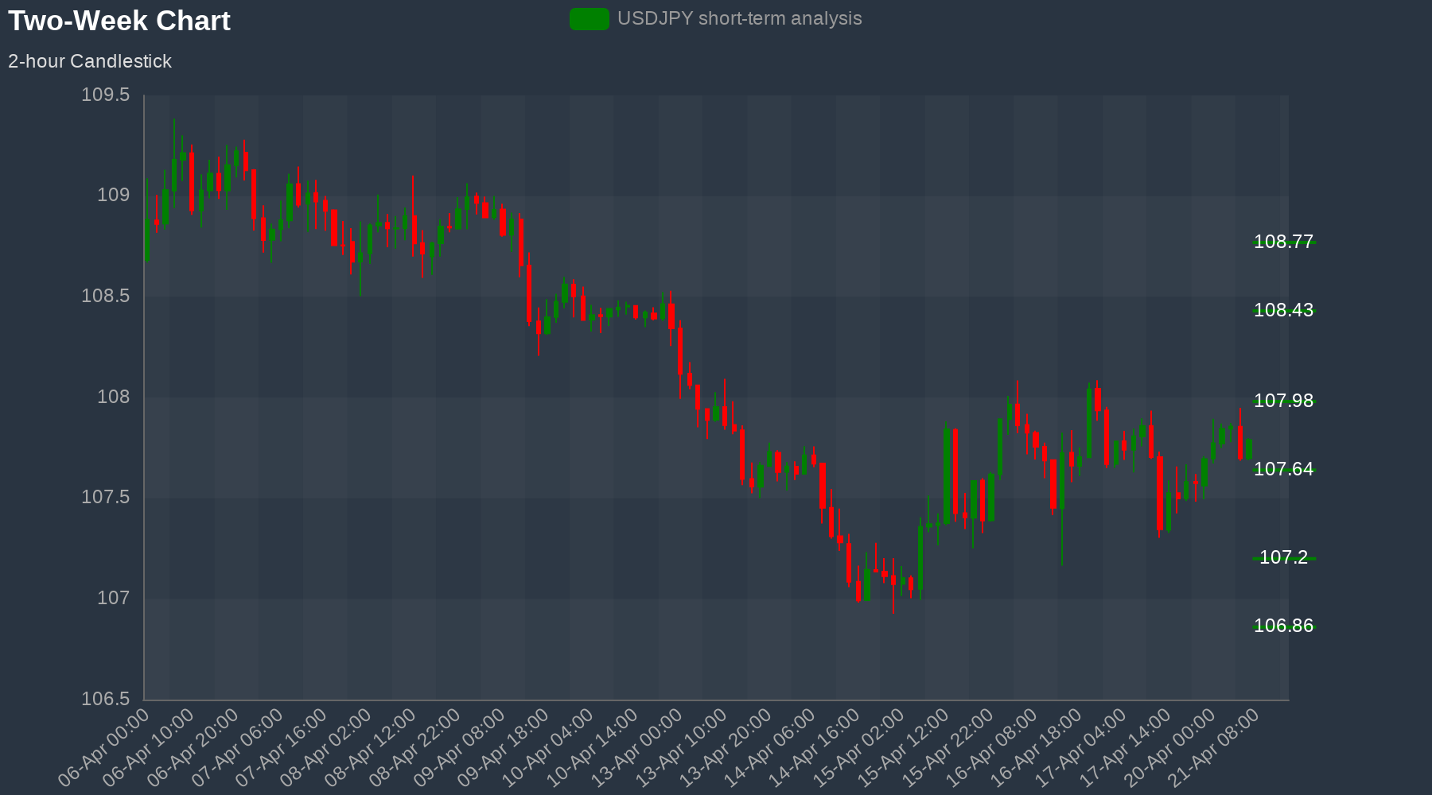Click the 10-Apr 14:00 x-axis label
This screenshot has height=795, width=1432.
point(593,749)
